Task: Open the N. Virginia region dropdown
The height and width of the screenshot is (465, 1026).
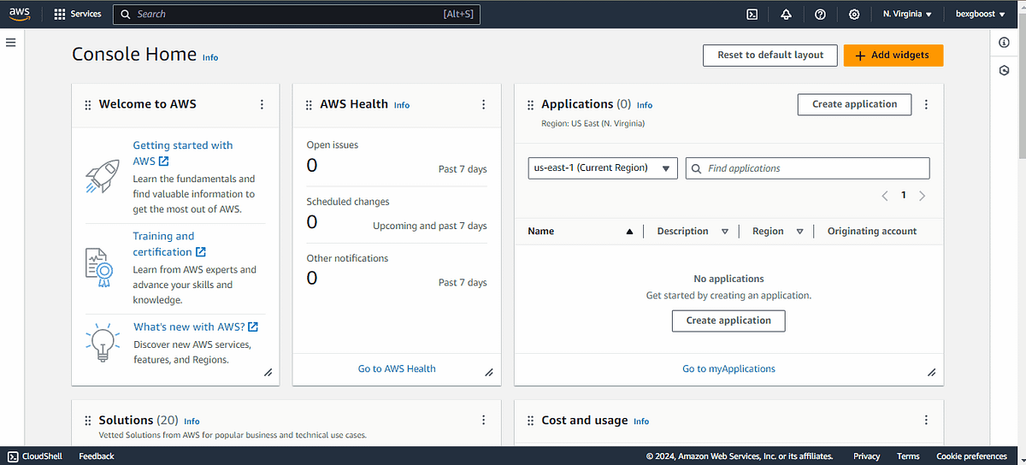Action: (907, 14)
